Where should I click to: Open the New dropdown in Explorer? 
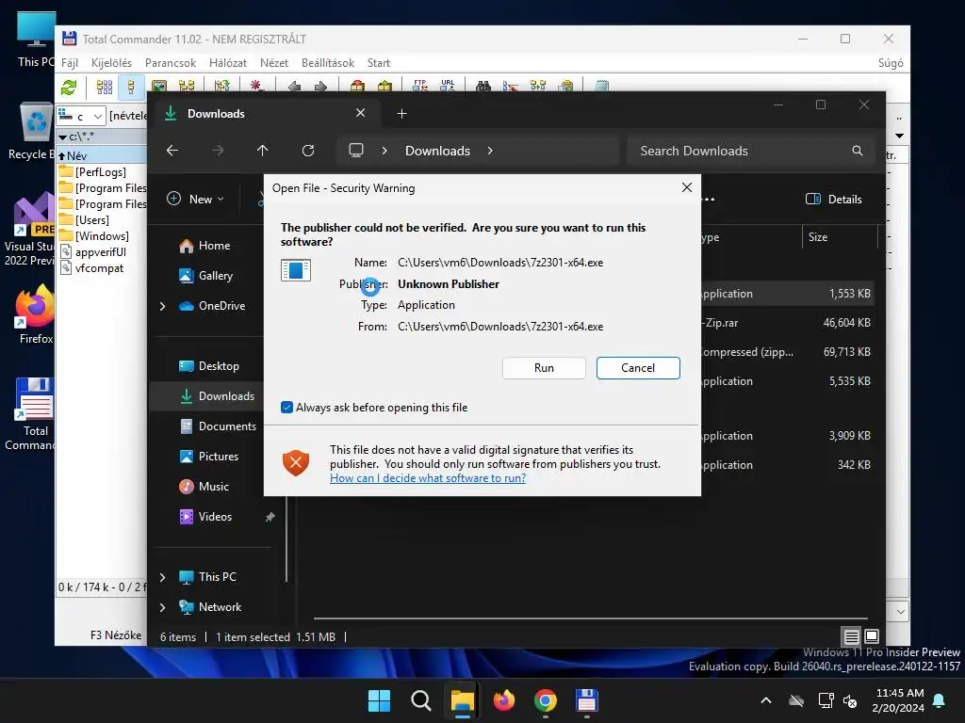pos(196,200)
